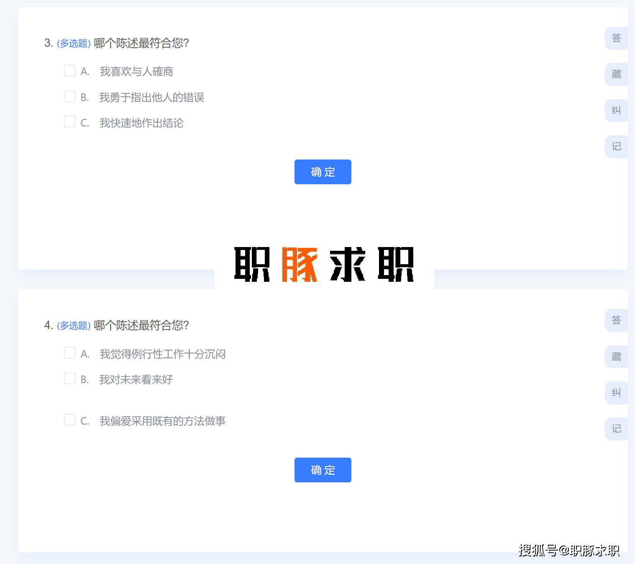Click text 我勇于指出他人的错误

tap(152, 97)
